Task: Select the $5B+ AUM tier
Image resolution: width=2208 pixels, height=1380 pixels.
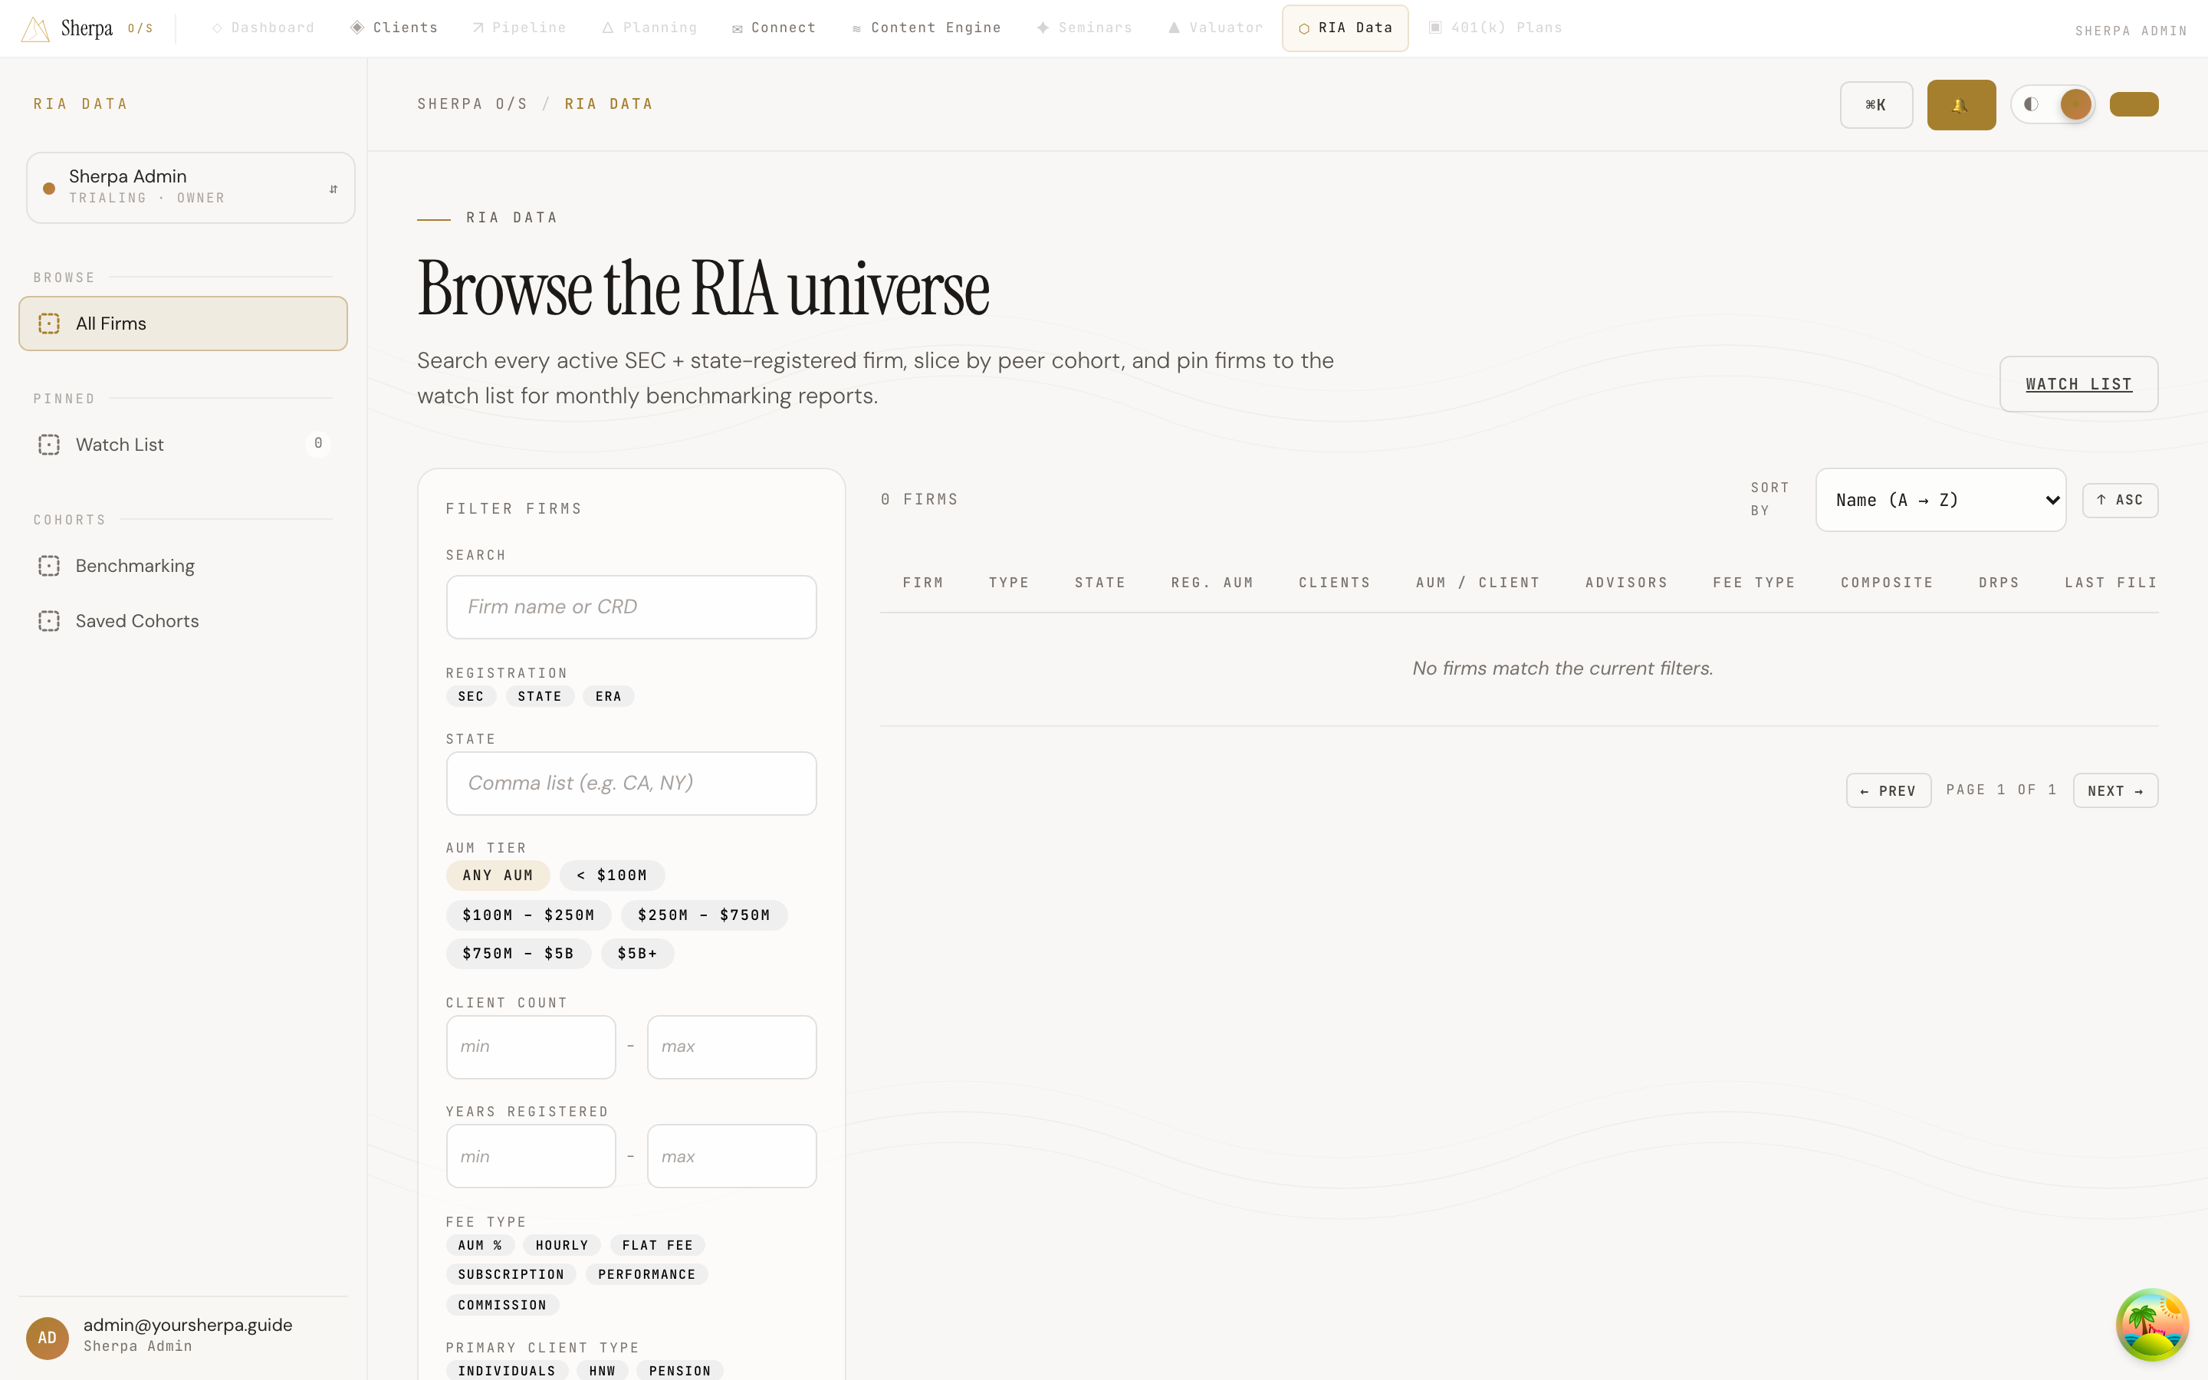Action: (x=637, y=953)
